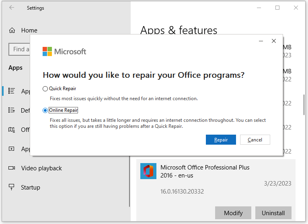The width and height of the screenshot is (308, 224).
Task: Select the Online Repair radio option
Action: click(x=45, y=110)
